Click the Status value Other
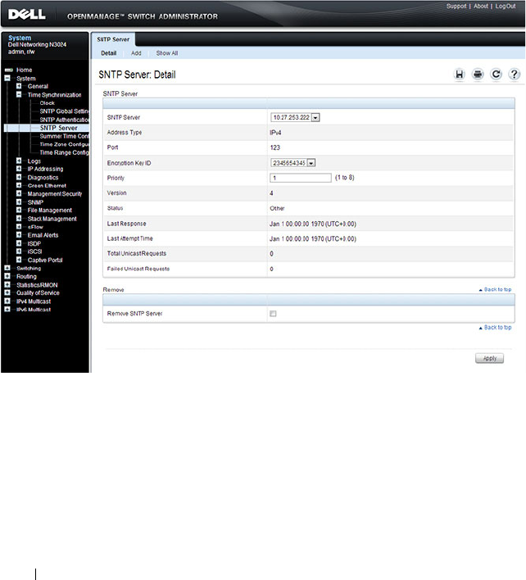Image resolution: width=526 pixels, height=580 pixels. pos(277,208)
